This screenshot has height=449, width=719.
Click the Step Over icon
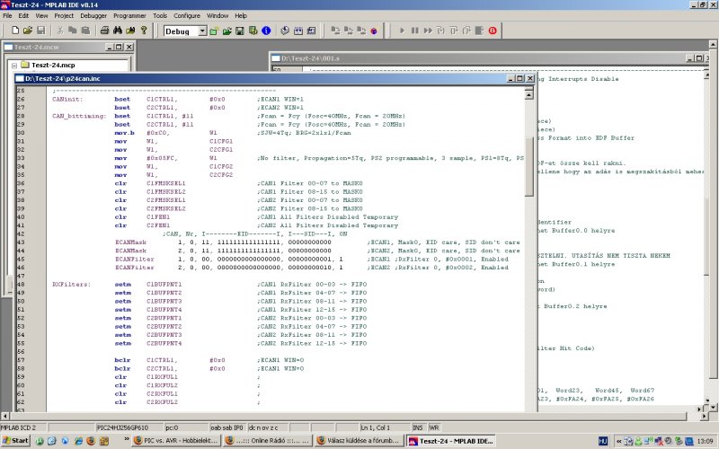454,31
